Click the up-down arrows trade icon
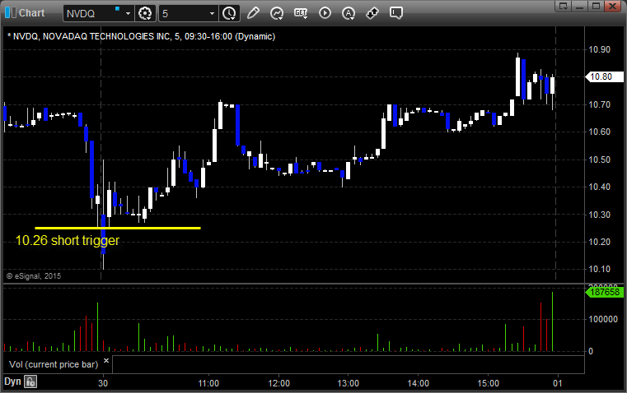Screen dimensions: 627x393 pyautogui.click(x=372, y=13)
